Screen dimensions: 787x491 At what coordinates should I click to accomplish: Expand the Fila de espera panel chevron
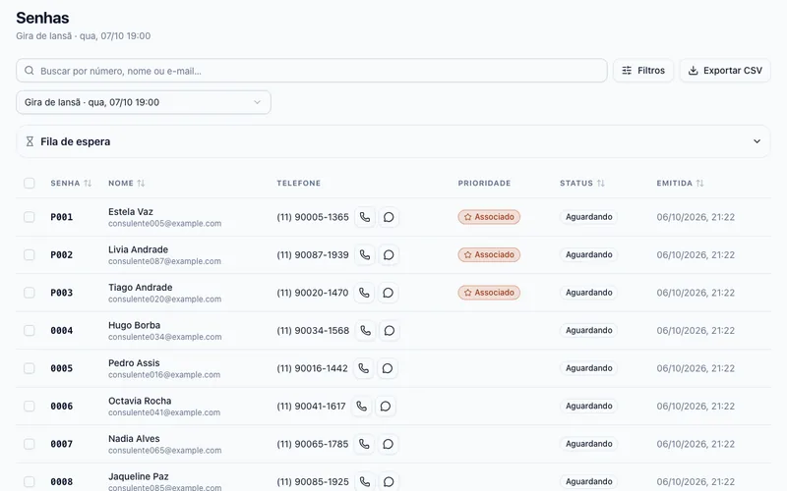pos(757,141)
